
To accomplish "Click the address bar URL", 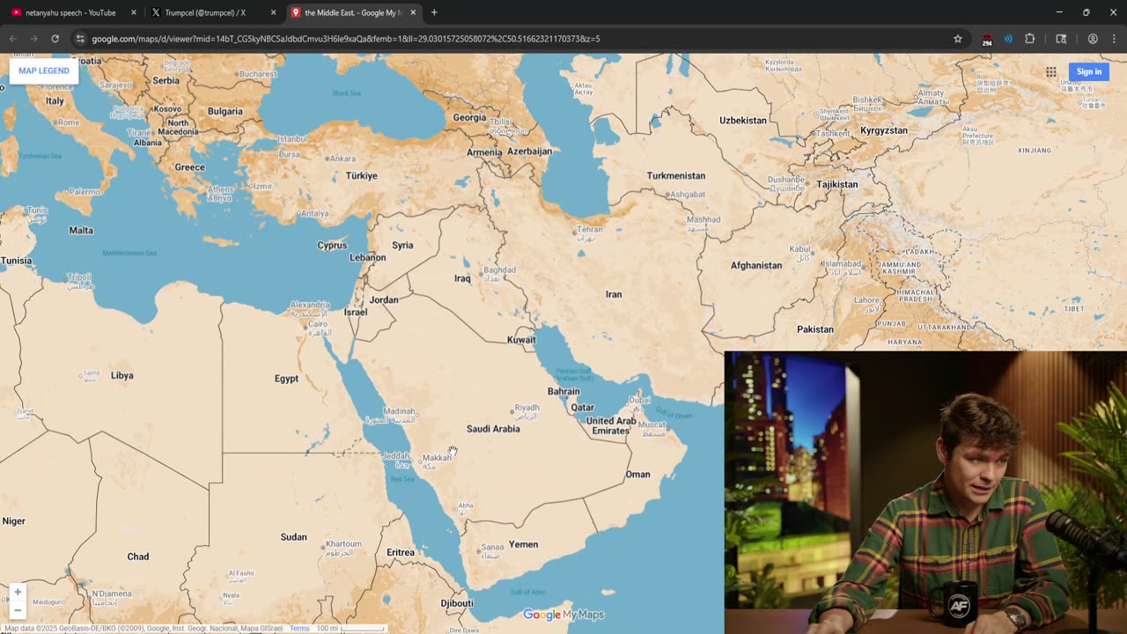I will [346, 39].
